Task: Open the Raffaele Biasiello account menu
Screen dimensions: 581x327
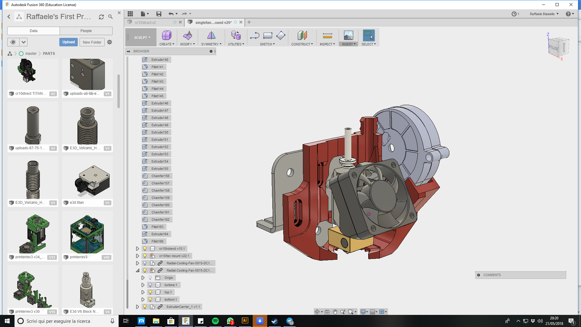Action: (x=544, y=14)
